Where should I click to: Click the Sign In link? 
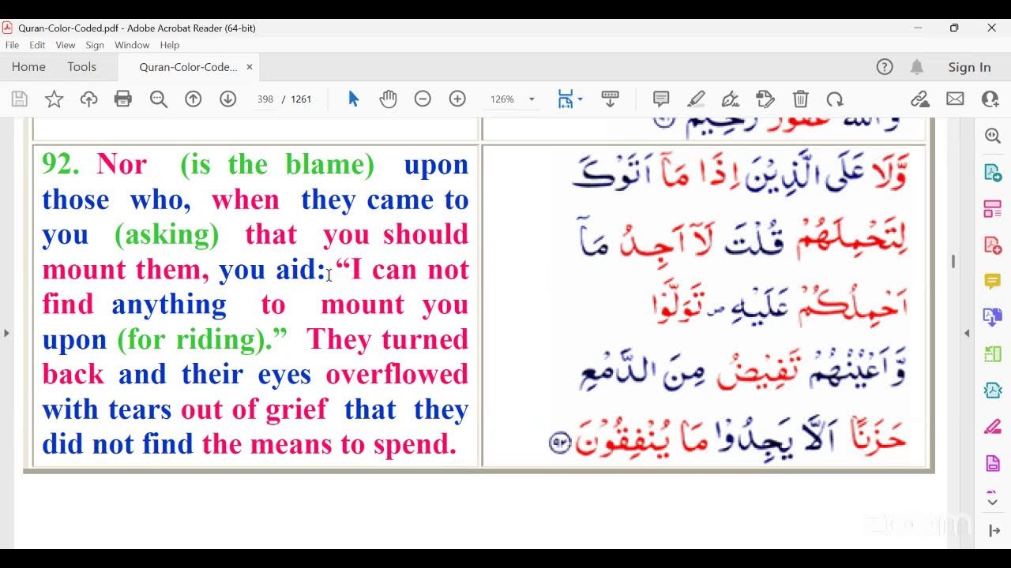(x=969, y=67)
